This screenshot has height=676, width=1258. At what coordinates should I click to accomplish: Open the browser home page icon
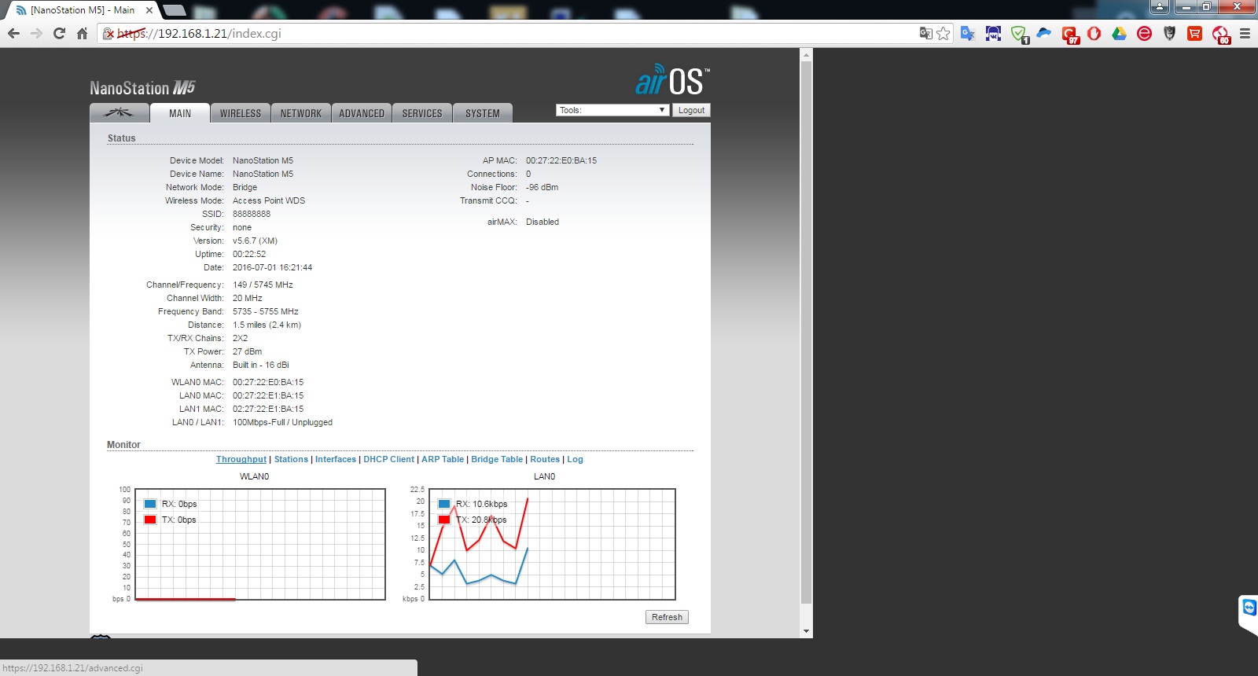coord(82,34)
